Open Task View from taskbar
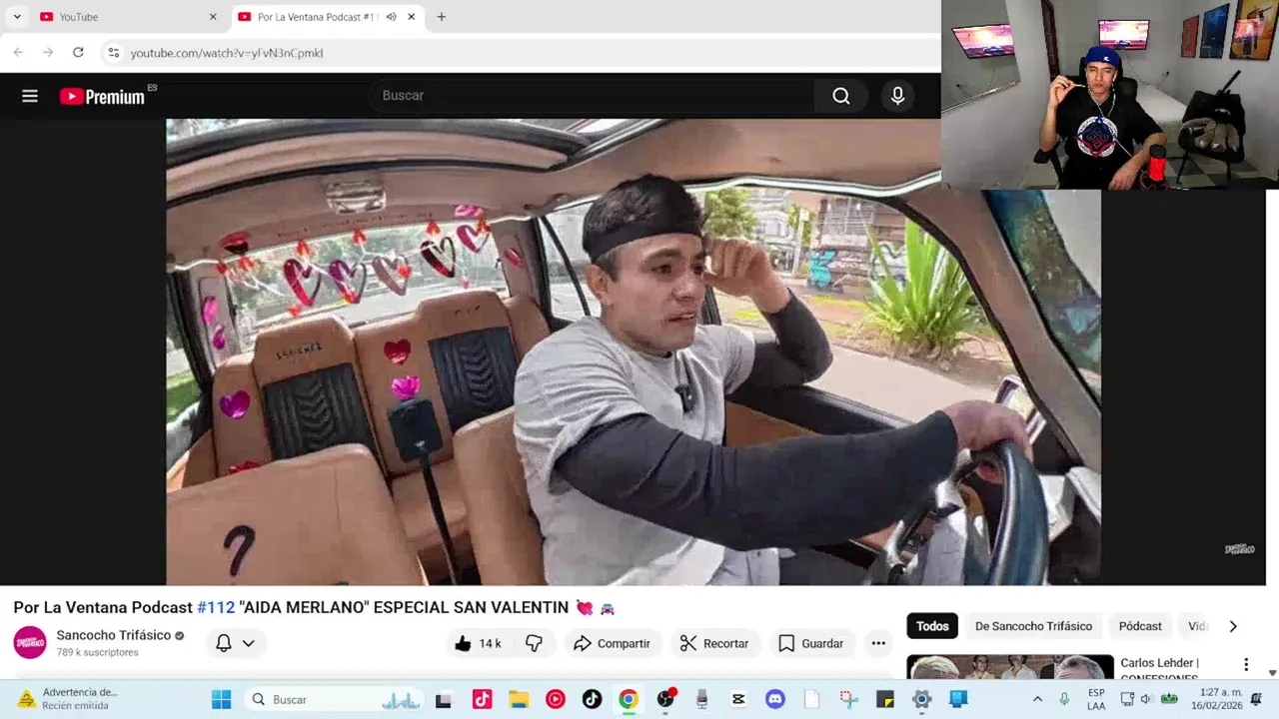1279x719 pixels. coord(444,700)
